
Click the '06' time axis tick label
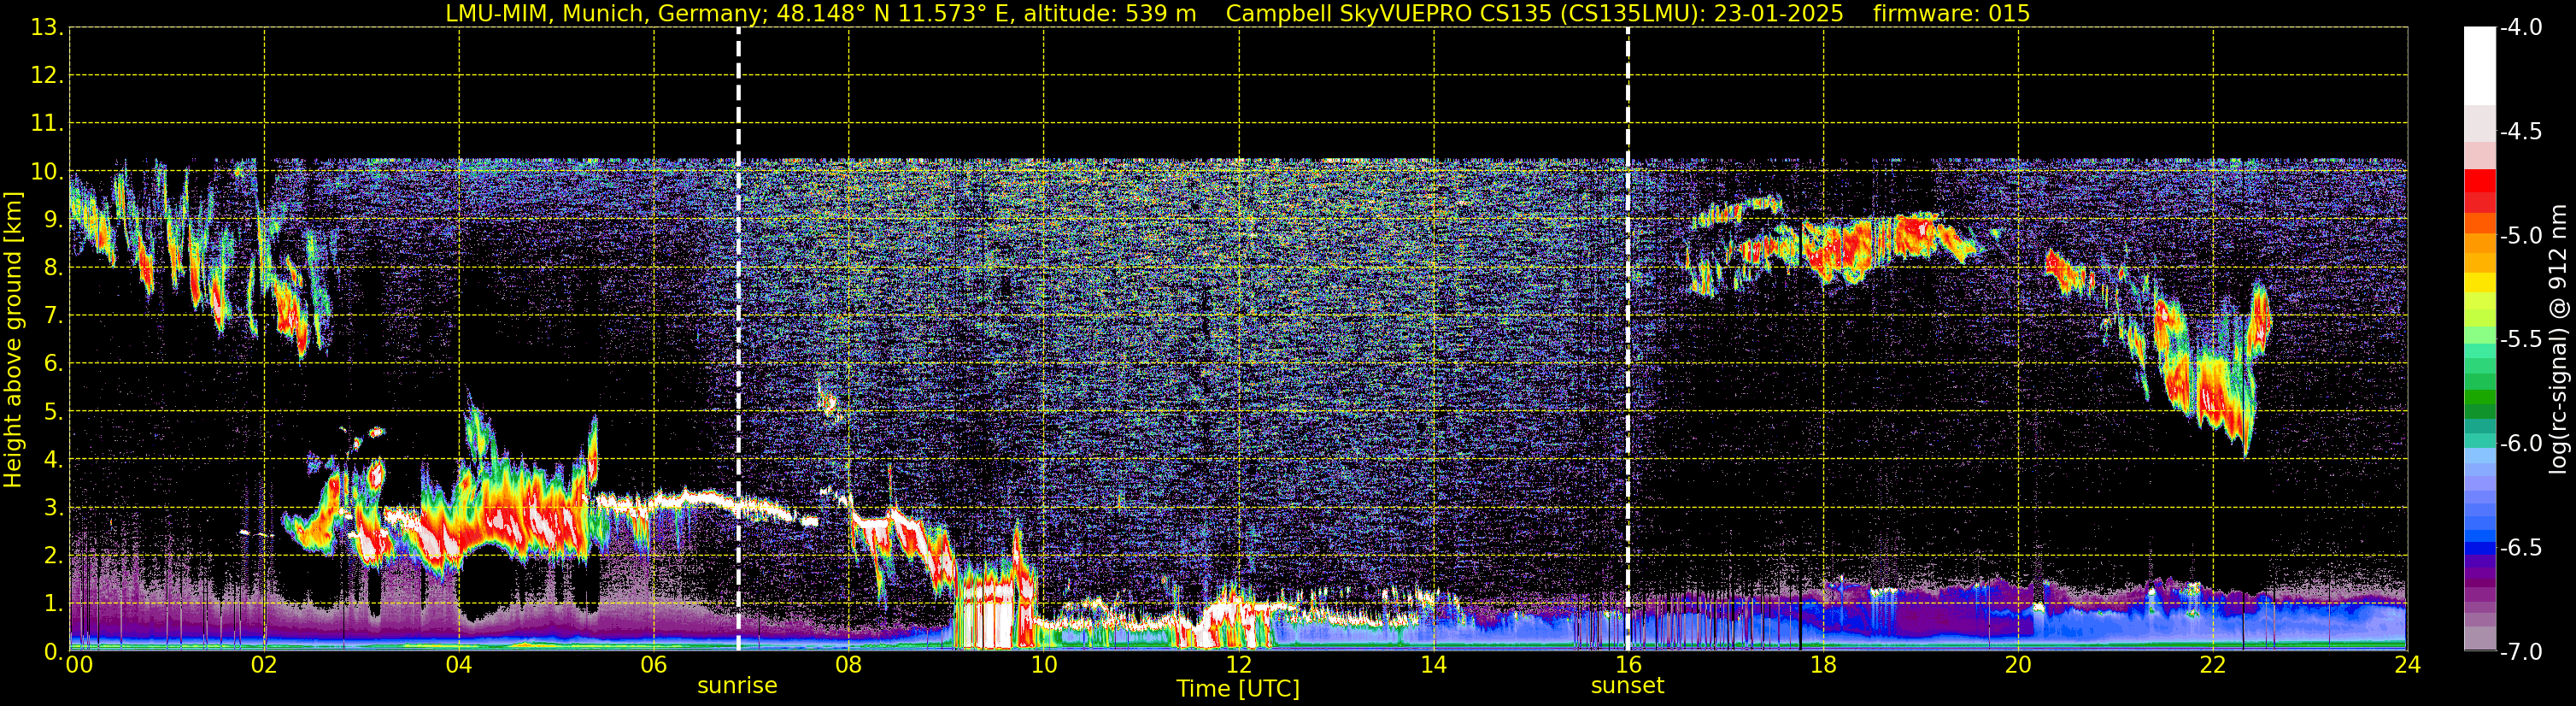coord(654,664)
